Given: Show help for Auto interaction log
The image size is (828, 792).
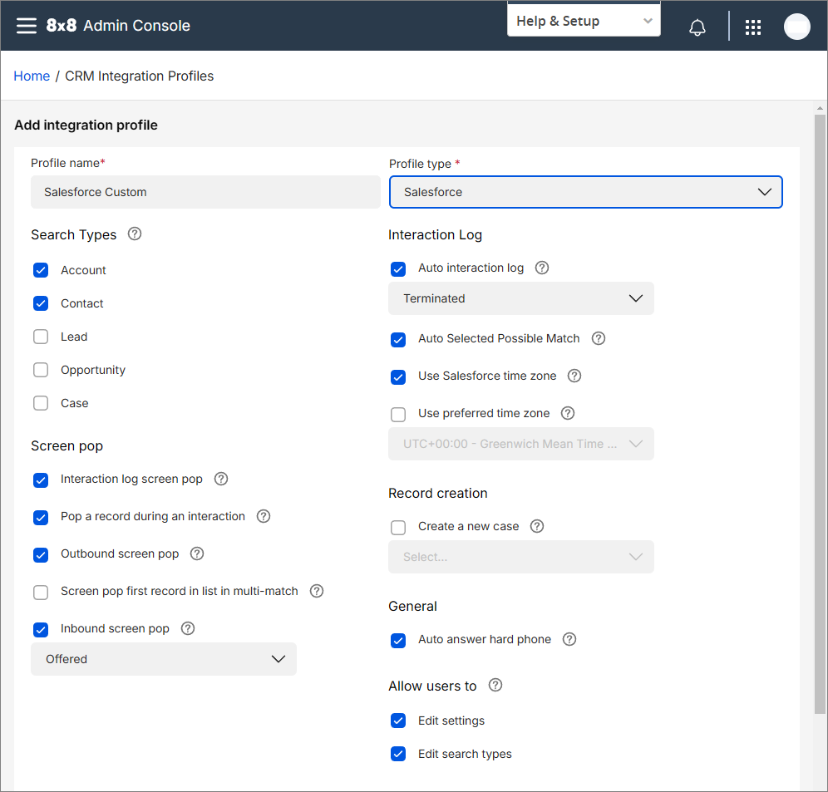Looking at the screenshot, I should [x=542, y=268].
